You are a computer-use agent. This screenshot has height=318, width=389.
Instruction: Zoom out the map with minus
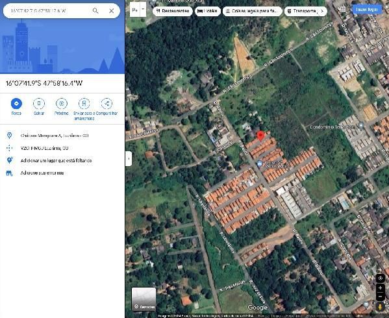pos(380,296)
